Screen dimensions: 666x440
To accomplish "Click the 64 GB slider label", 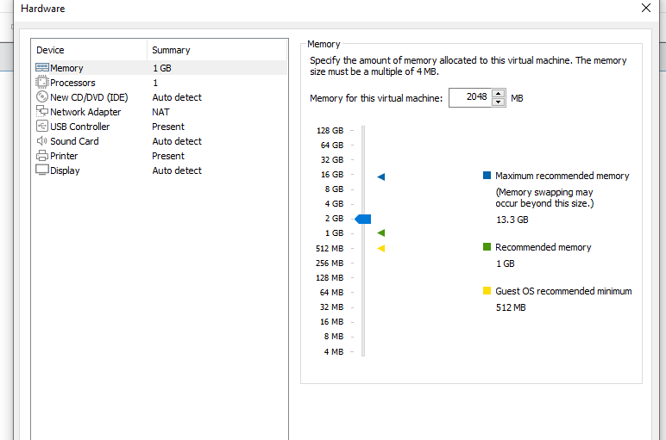I will click(x=332, y=145).
